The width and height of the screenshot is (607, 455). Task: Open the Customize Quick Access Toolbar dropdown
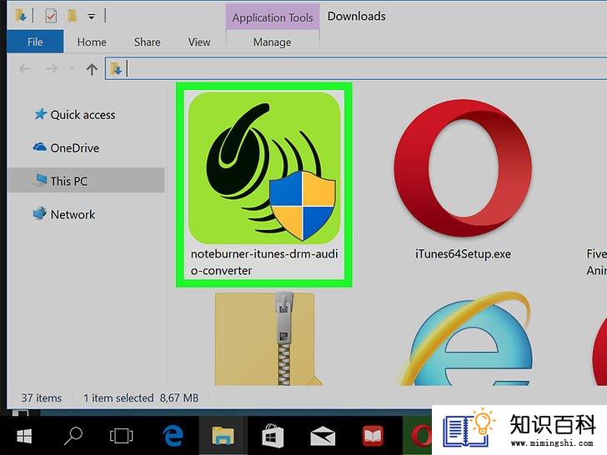click(92, 17)
